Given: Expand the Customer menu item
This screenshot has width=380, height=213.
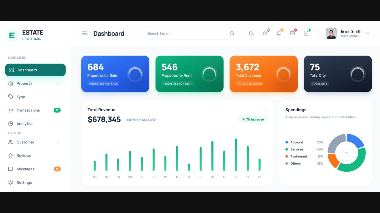Looking at the screenshot, I should 58,142.
